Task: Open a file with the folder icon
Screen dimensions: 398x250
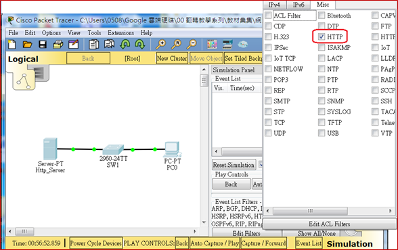Action: (x=27, y=45)
